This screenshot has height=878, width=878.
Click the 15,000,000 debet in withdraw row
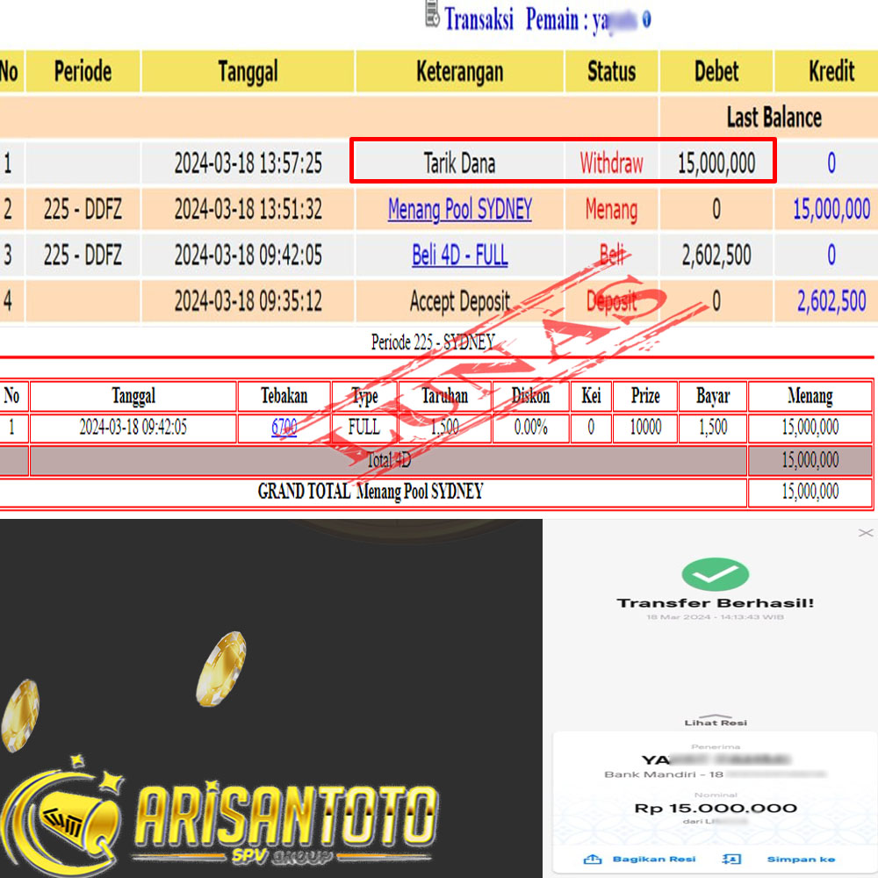tap(716, 163)
